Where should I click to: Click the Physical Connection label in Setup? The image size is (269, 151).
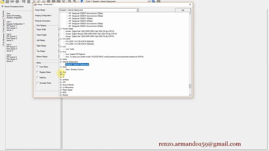coord(42,21)
